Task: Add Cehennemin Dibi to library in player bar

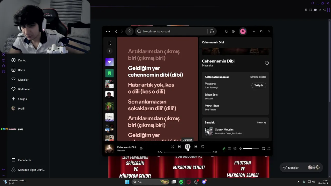Action: point(141,149)
